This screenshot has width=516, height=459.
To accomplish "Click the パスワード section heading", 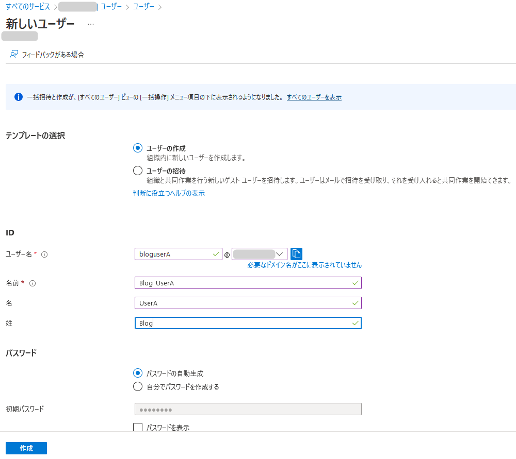I will pyautogui.click(x=21, y=353).
